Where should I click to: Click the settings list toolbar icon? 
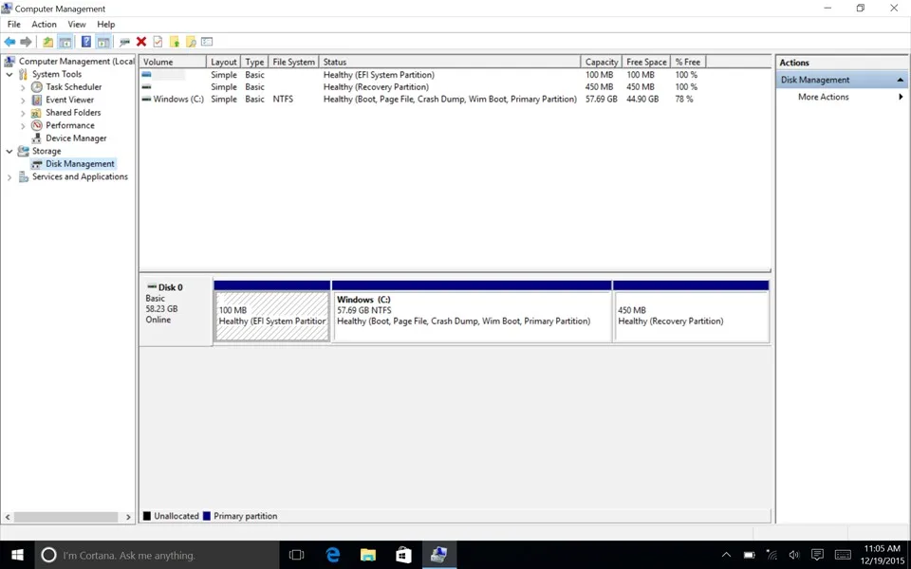(x=207, y=42)
